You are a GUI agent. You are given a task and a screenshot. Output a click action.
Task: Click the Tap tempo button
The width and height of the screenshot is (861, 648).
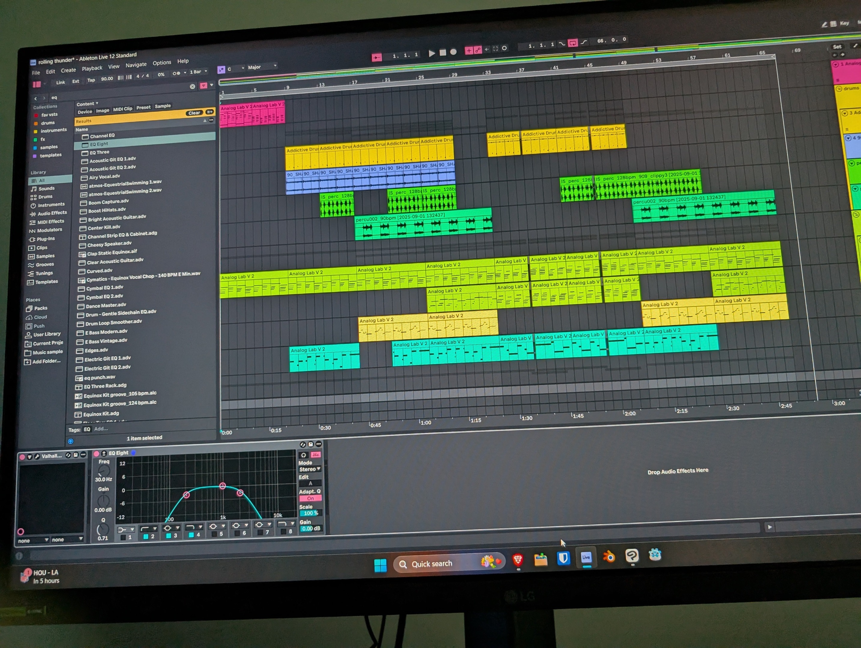[x=91, y=80]
